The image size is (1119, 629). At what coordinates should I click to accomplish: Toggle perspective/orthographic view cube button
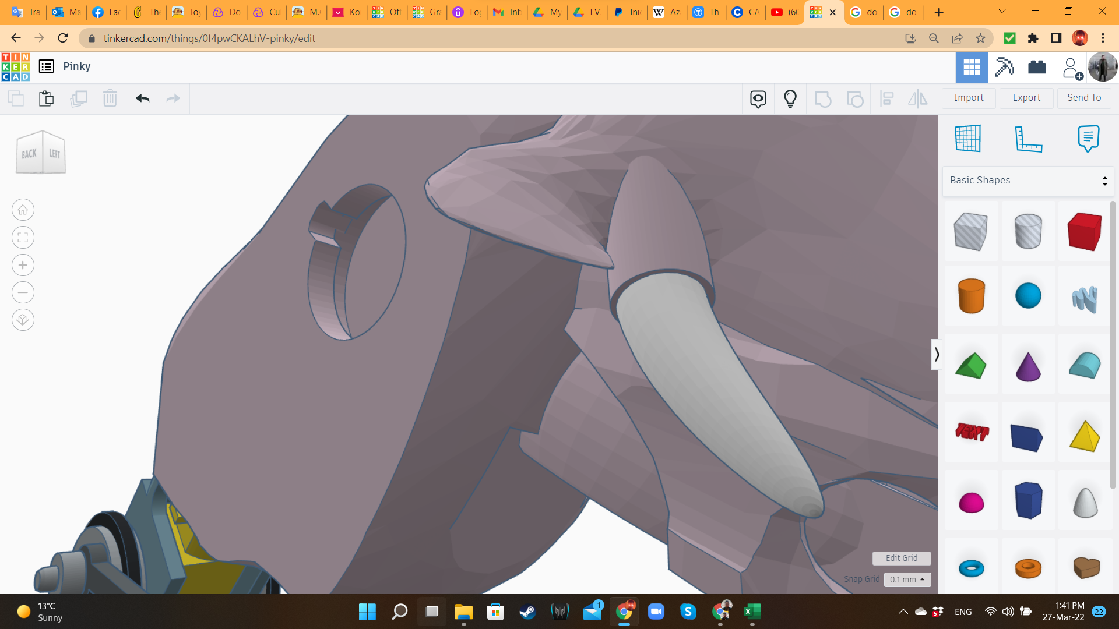pos(23,320)
